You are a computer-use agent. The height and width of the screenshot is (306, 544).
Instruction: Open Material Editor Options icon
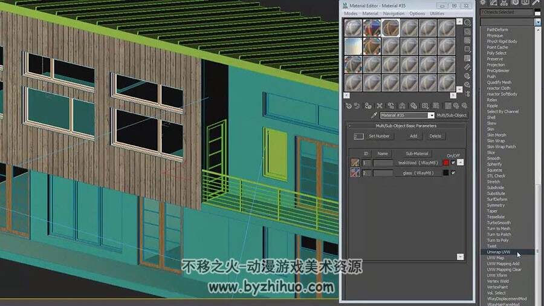(x=467, y=76)
